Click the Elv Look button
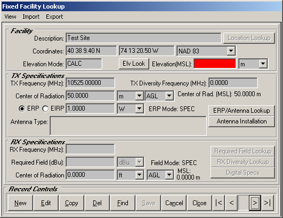 click(134, 64)
